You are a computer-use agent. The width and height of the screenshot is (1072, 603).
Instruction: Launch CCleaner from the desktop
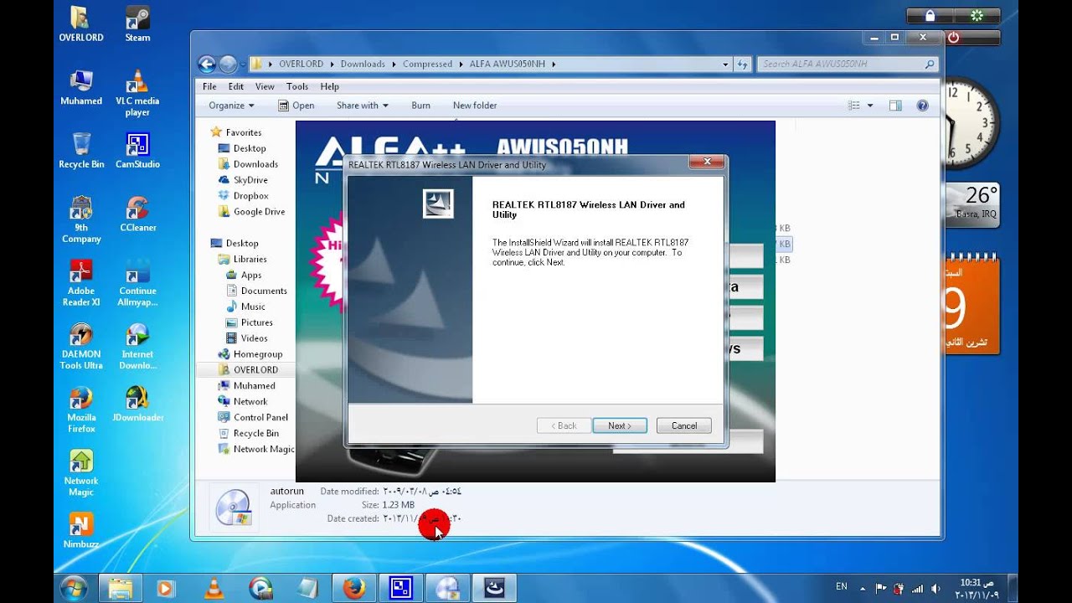[x=137, y=214]
